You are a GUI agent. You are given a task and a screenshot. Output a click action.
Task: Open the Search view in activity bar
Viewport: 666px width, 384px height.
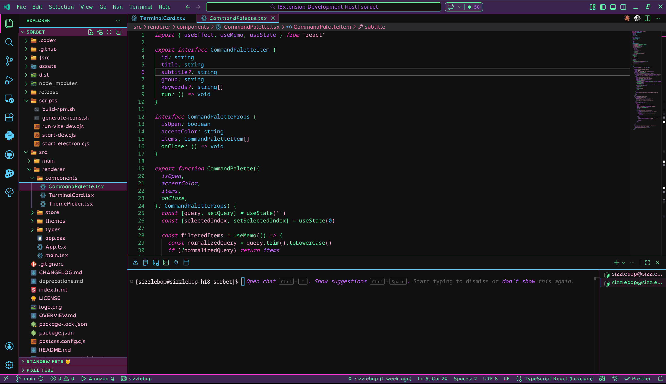(9, 42)
